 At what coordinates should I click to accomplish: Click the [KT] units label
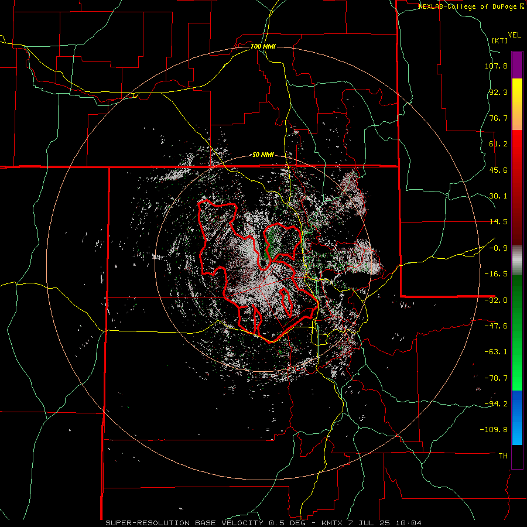click(x=500, y=40)
